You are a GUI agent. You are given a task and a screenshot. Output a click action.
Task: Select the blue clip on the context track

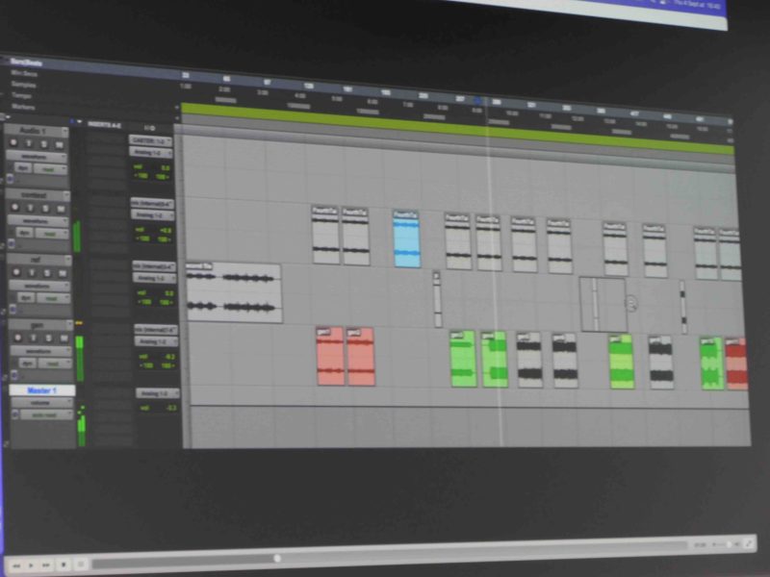[407, 238]
